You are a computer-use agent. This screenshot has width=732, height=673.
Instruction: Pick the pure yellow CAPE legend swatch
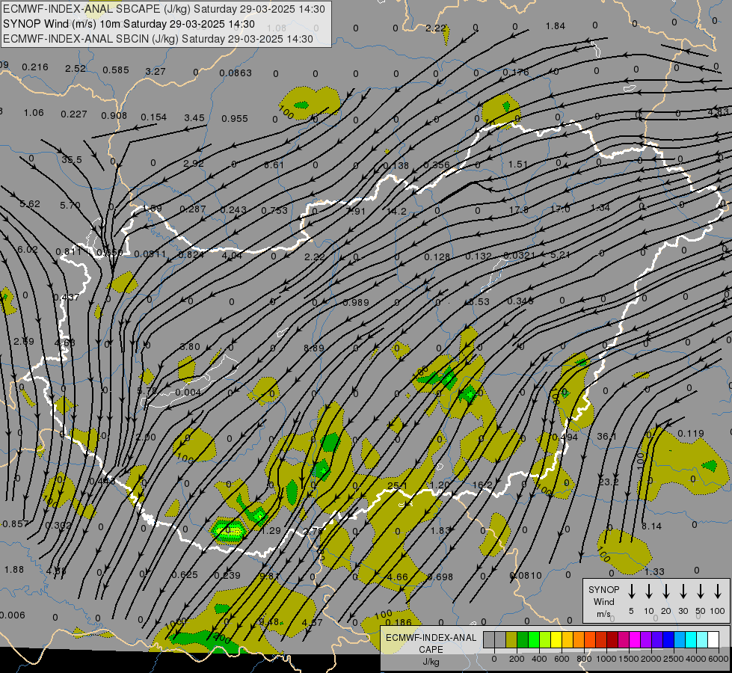click(x=556, y=640)
